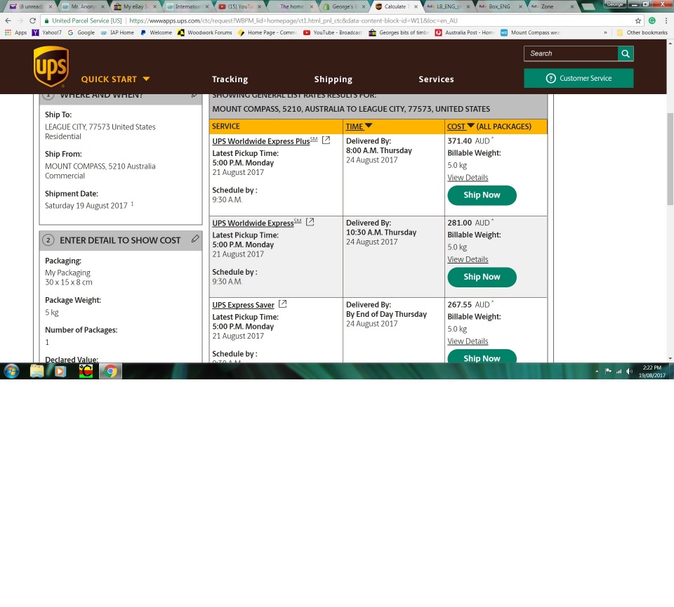Ship Now for Worldwide Express Plus 371.40 AUD
The image size is (674, 607).
pos(482,195)
